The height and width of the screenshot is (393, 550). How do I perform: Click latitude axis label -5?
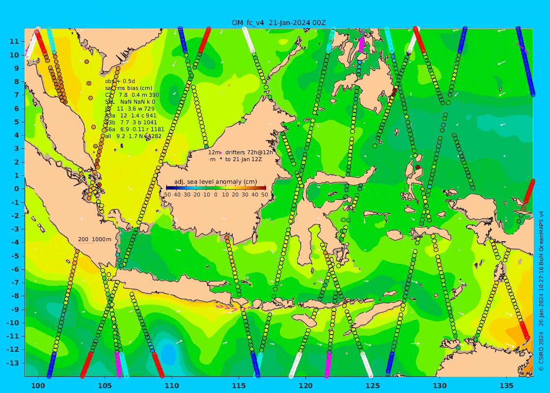point(16,256)
